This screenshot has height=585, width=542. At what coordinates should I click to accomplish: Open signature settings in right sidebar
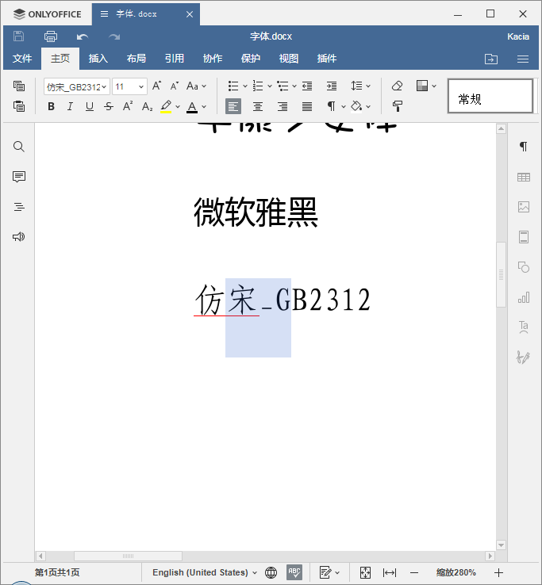point(523,357)
